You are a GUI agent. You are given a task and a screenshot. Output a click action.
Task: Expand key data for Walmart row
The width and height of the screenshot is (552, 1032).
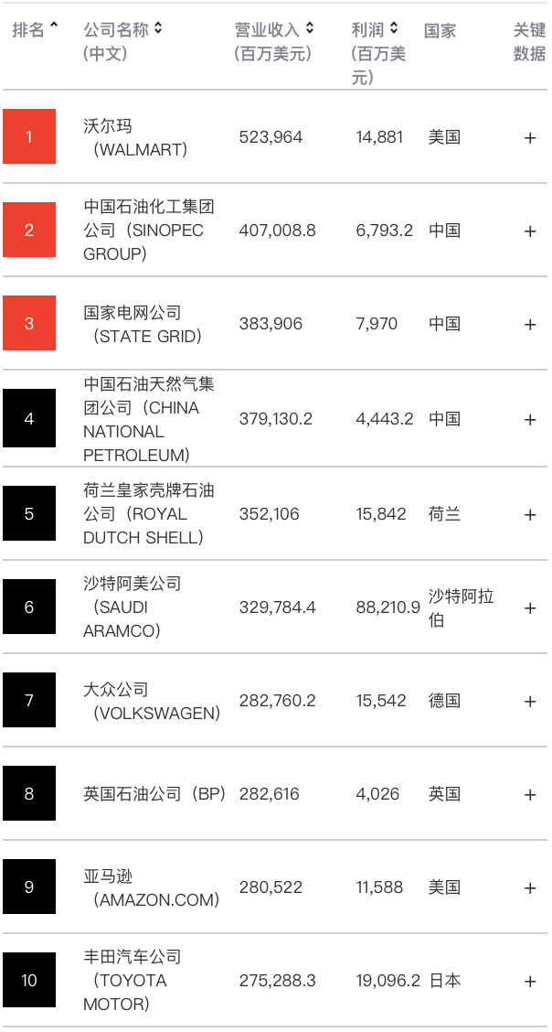(530, 137)
